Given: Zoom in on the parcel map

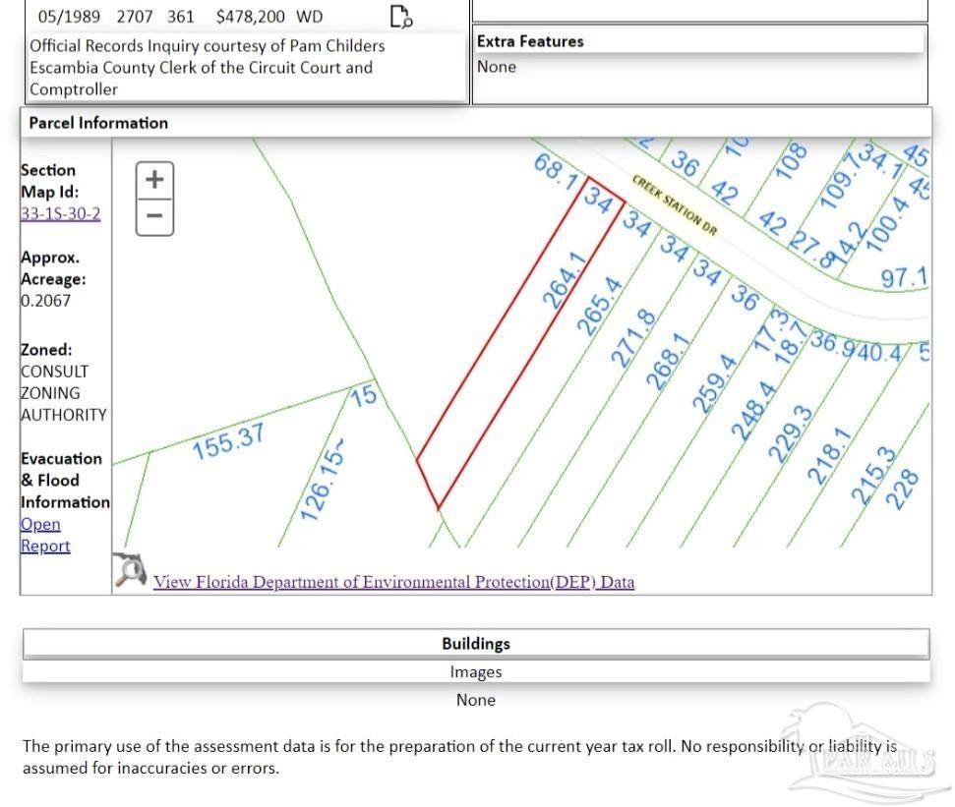Looking at the screenshot, I should 154,180.
